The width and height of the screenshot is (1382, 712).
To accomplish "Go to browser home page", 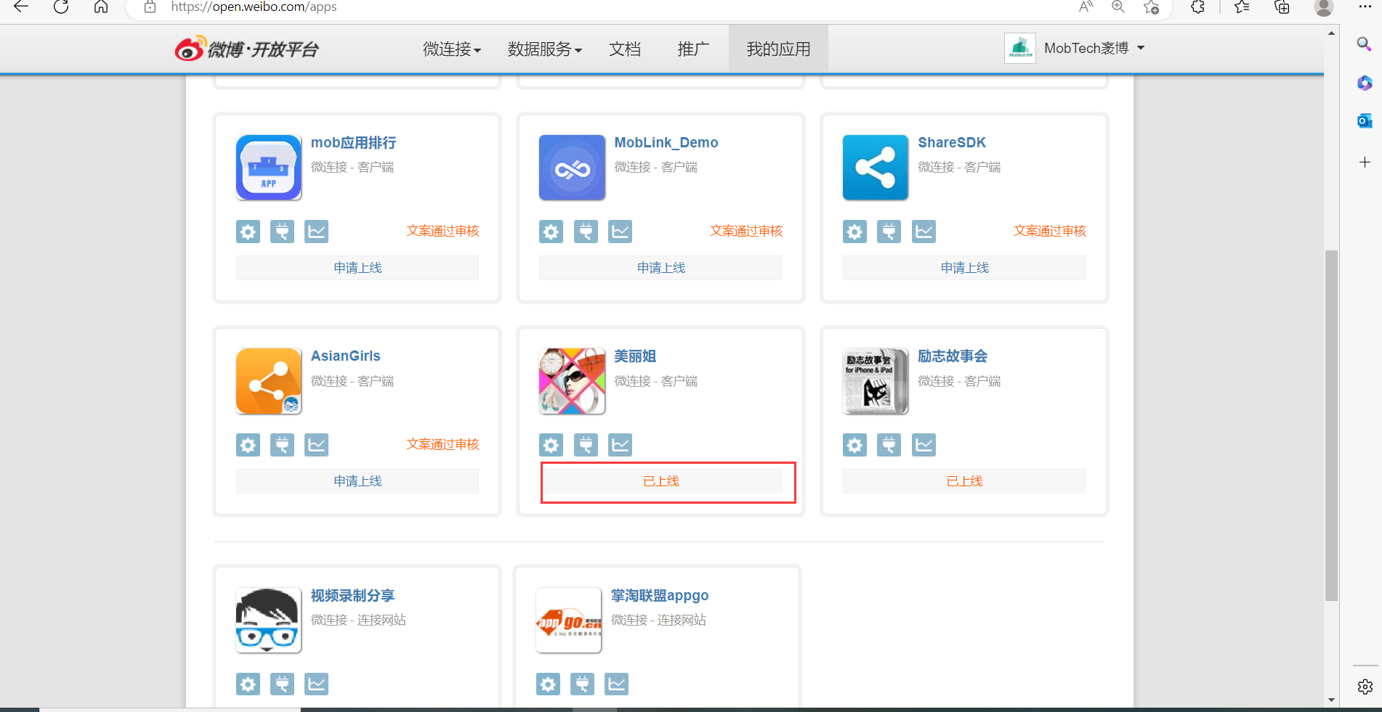I will (x=101, y=7).
